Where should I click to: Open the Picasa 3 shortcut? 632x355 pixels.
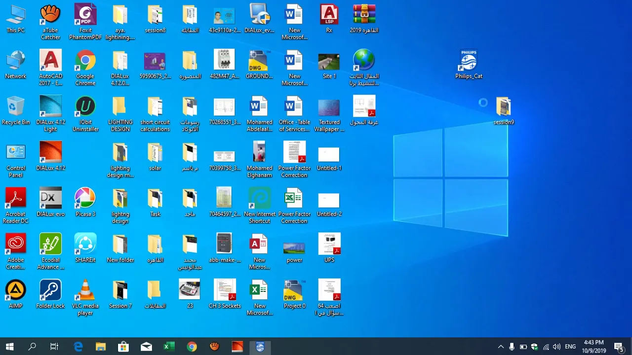click(x=85, y=202)
